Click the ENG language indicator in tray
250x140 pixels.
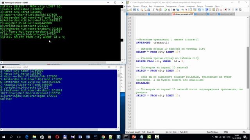(x=229, y=137)
